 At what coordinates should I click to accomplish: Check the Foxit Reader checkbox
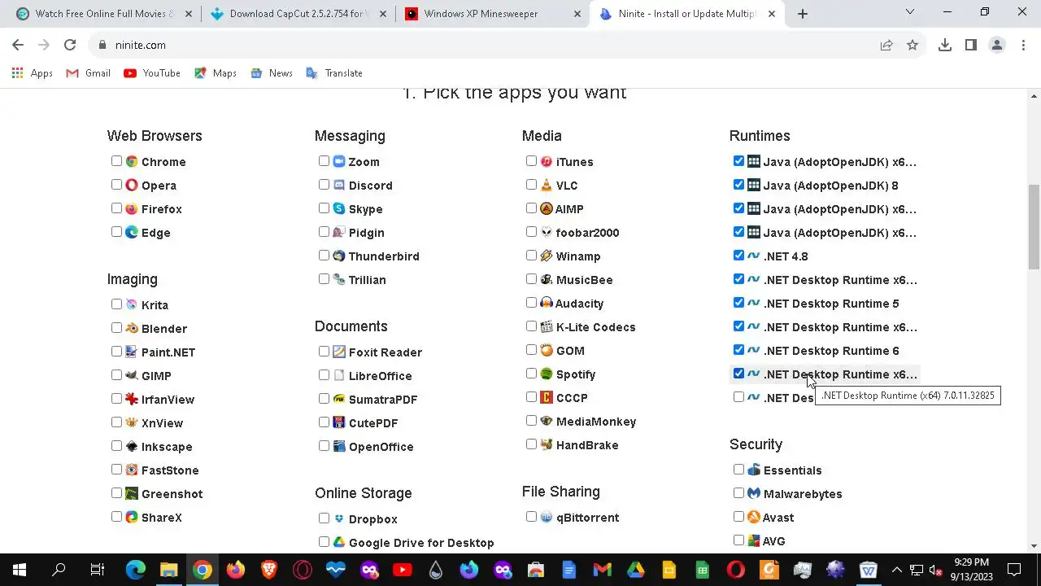point(324,352)
